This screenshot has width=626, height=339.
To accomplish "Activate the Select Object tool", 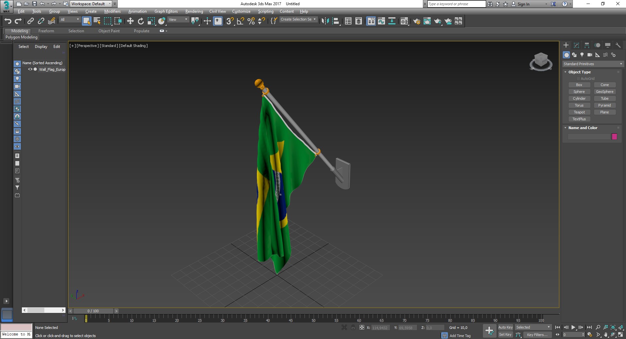I will 86,21.
